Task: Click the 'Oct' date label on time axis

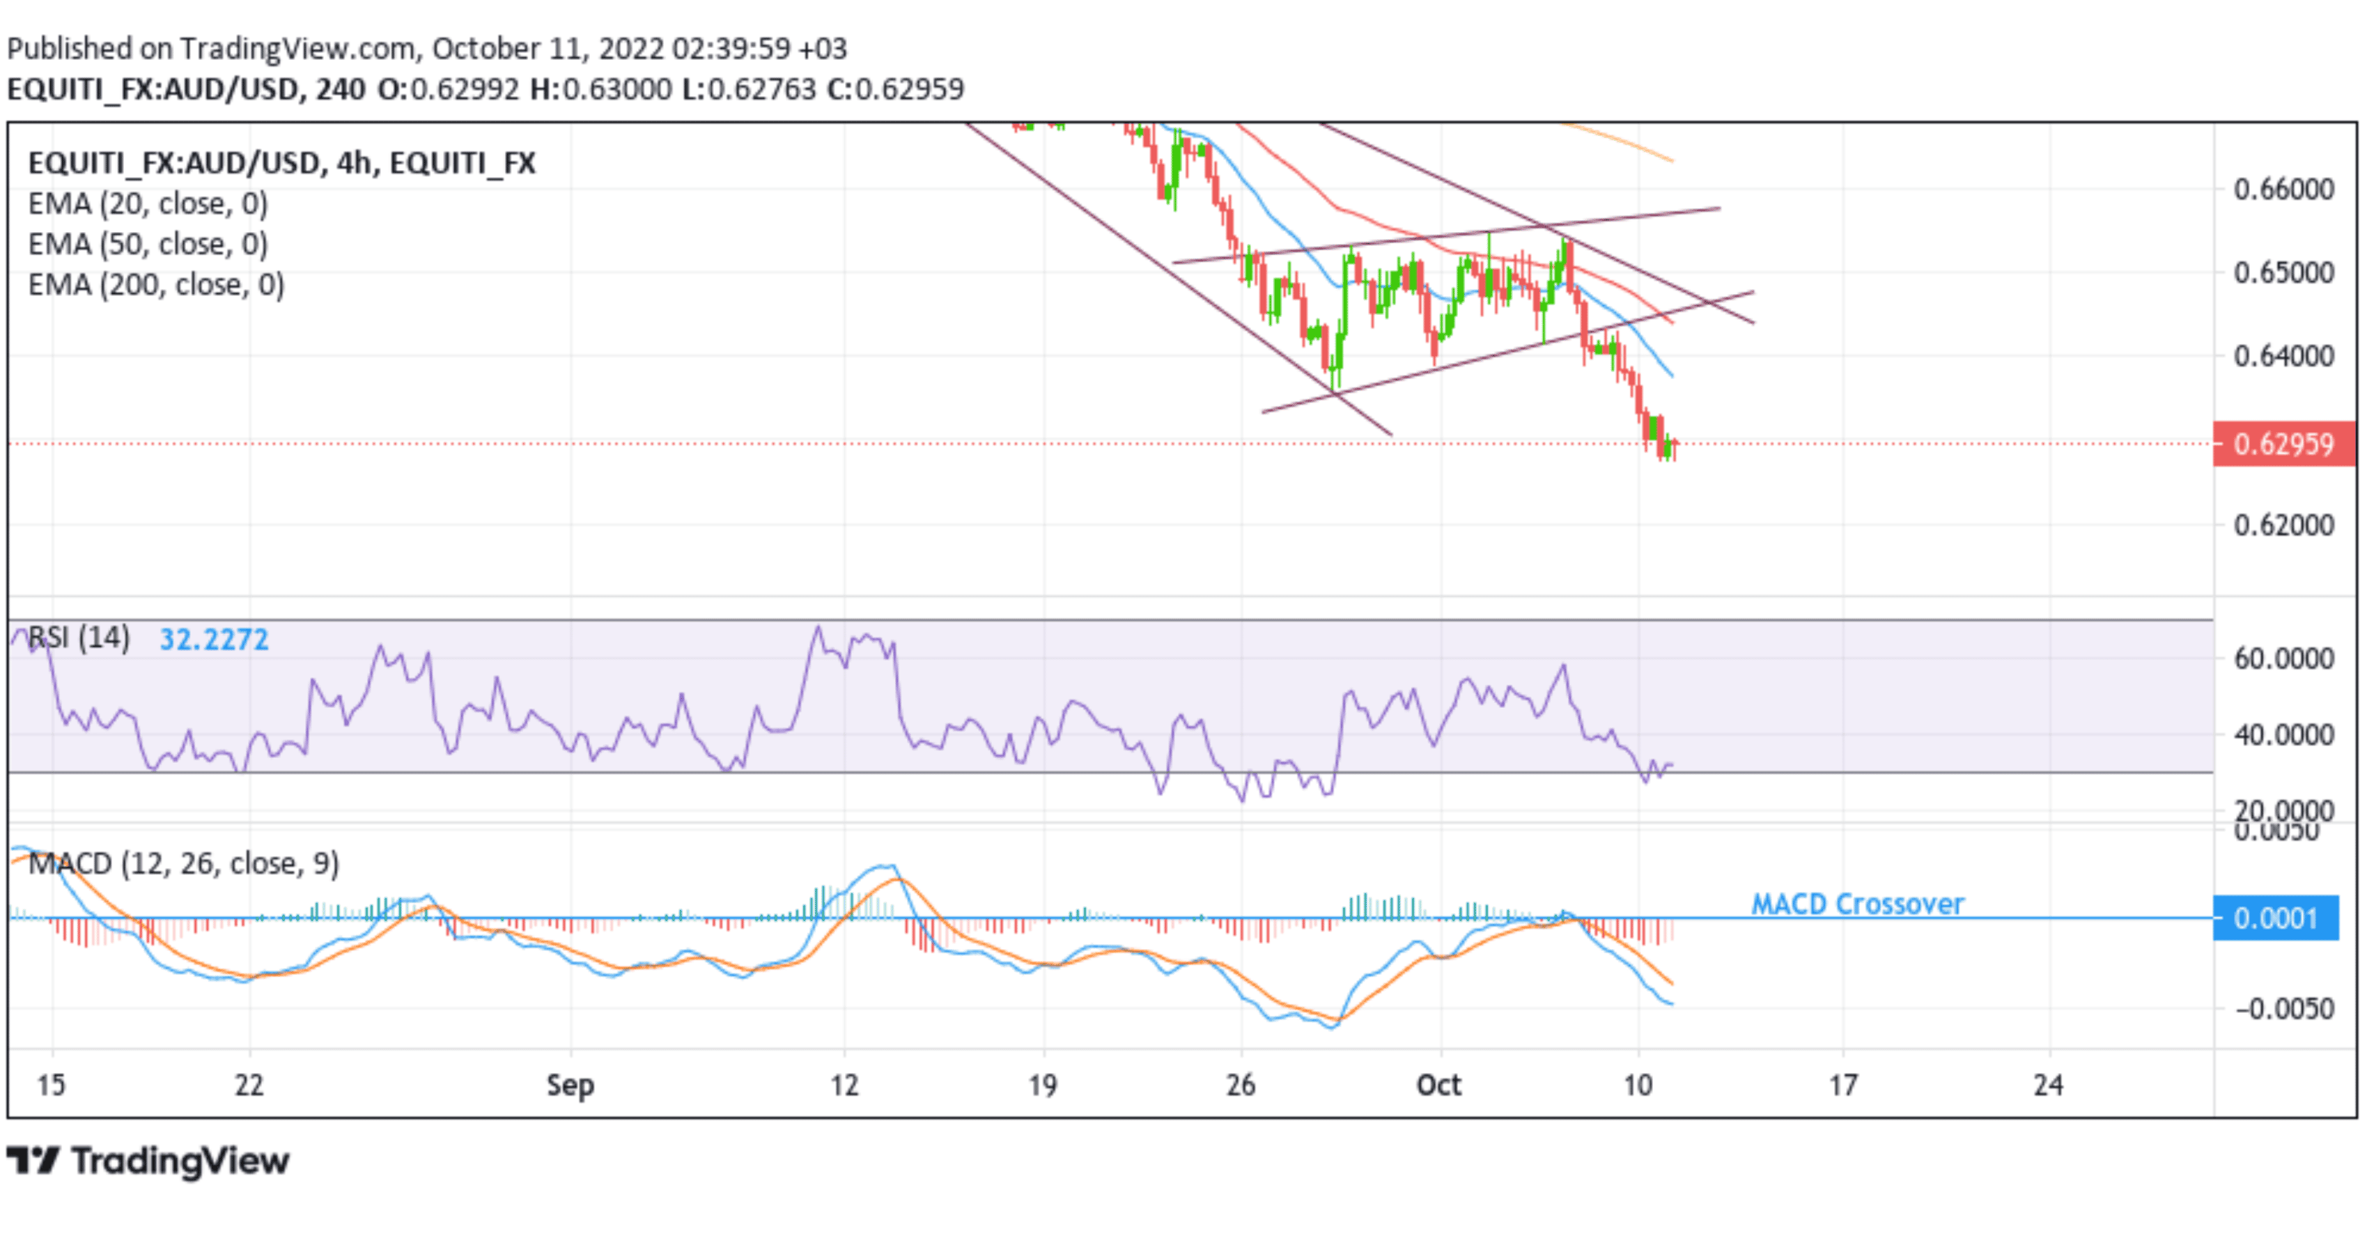Action: coord(1439,1086)
